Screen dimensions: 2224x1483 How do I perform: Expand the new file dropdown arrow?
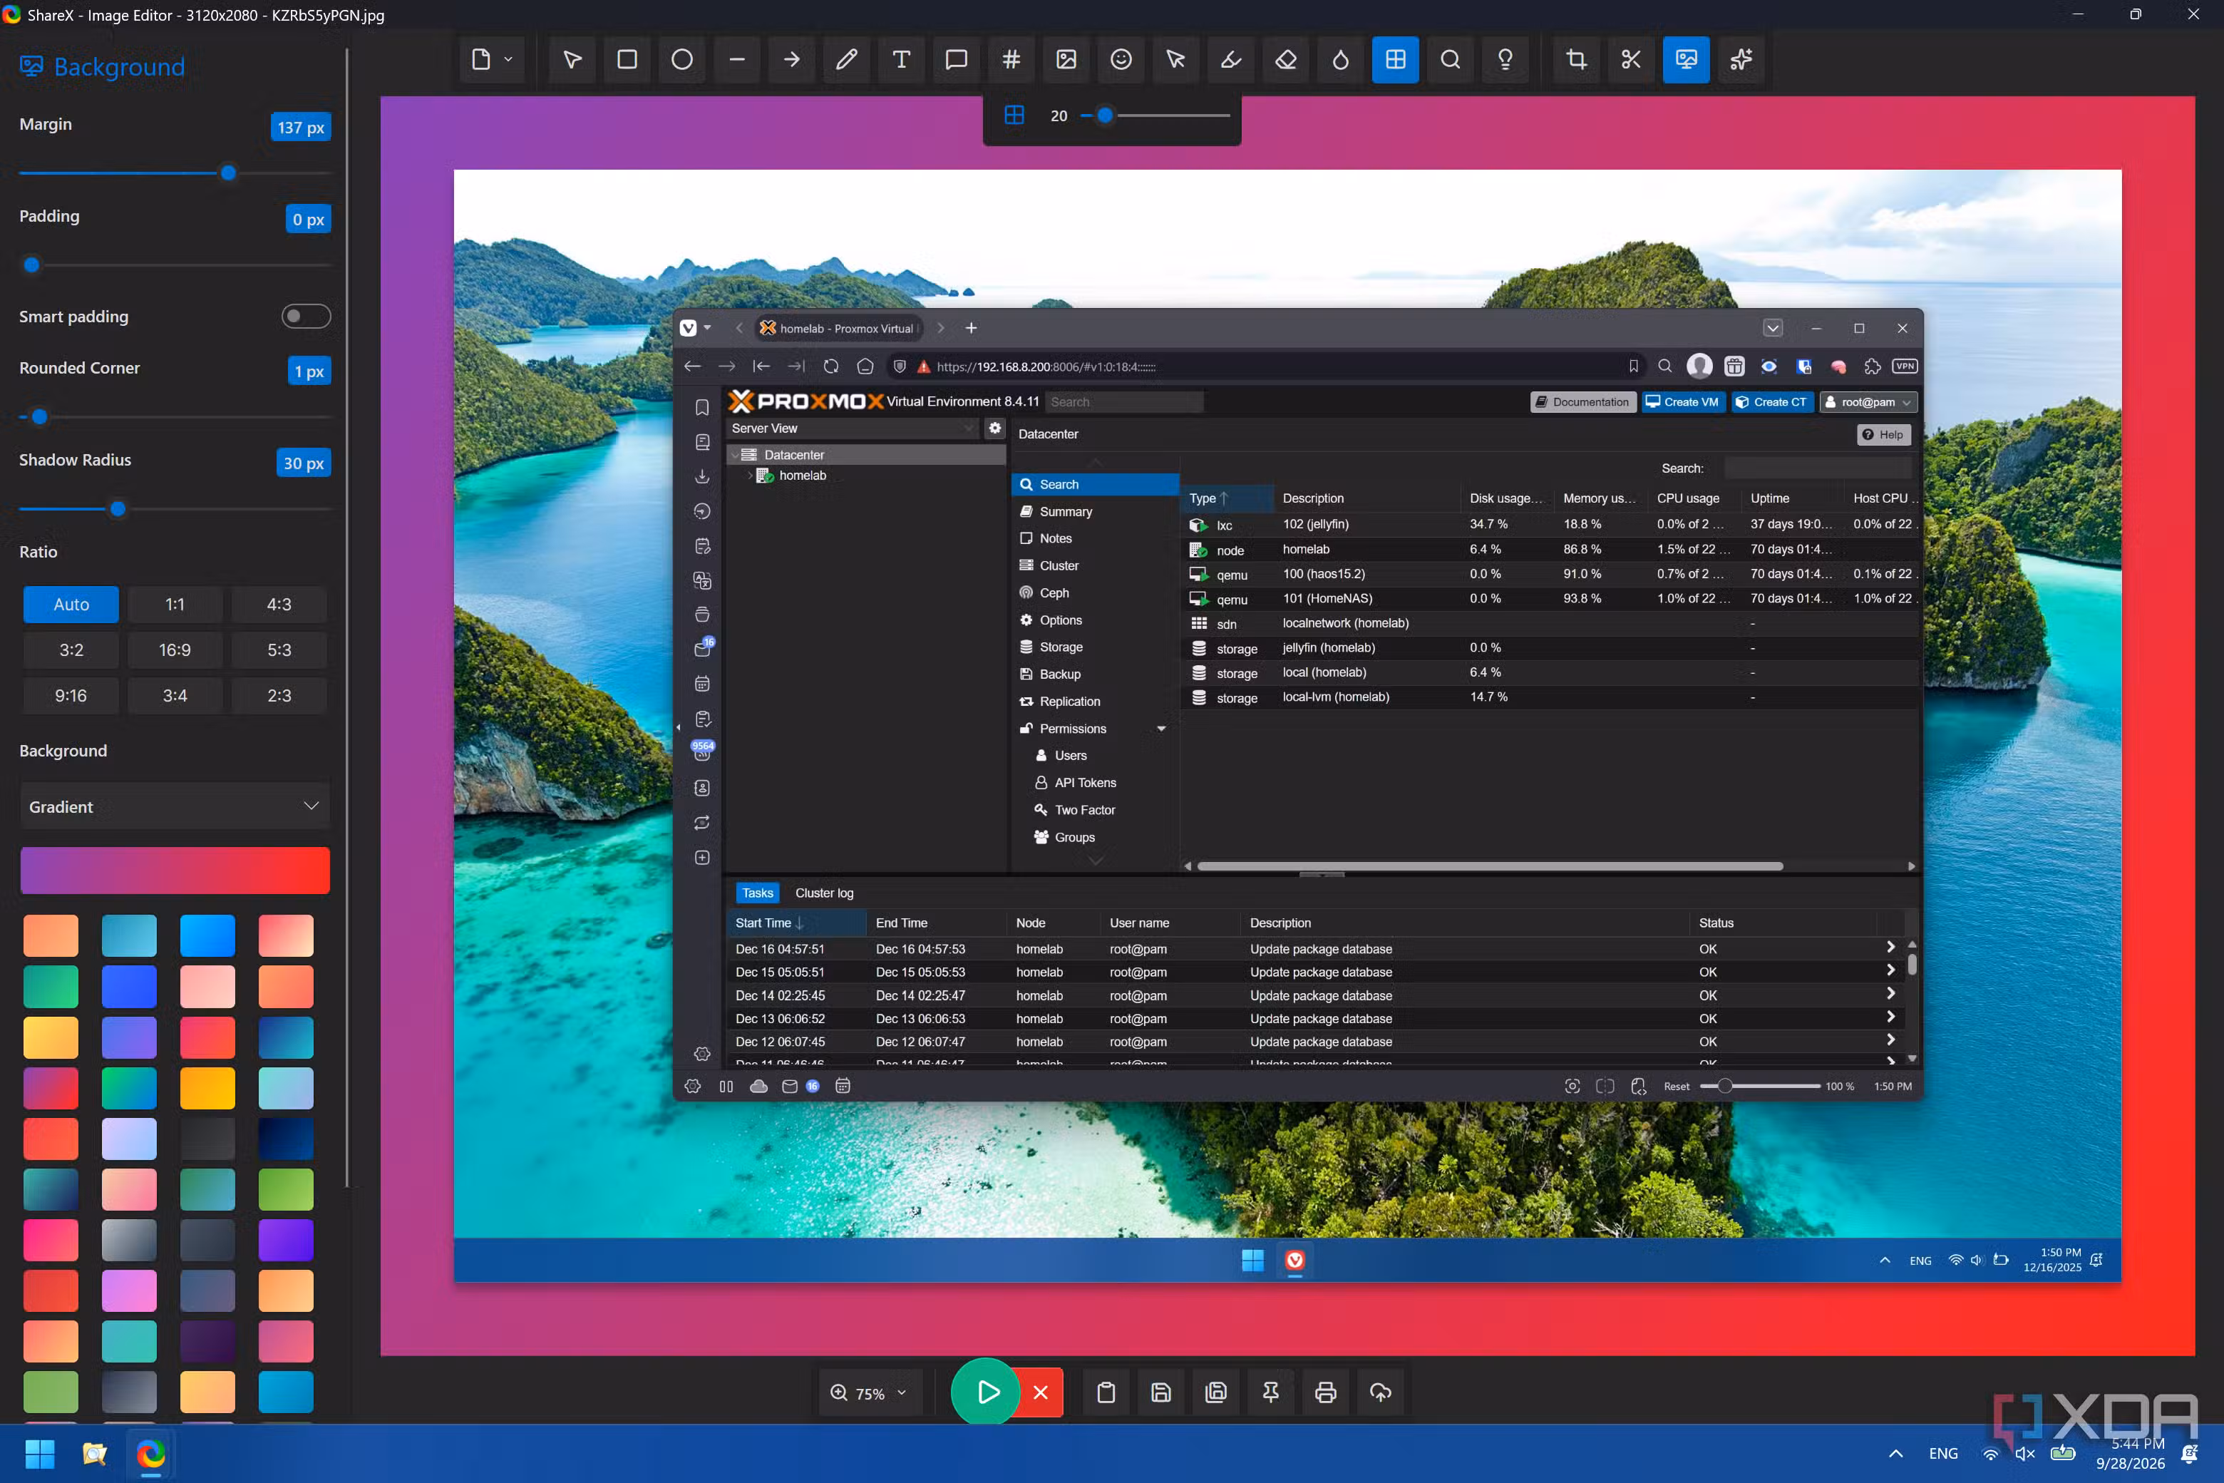click(509, 60)
